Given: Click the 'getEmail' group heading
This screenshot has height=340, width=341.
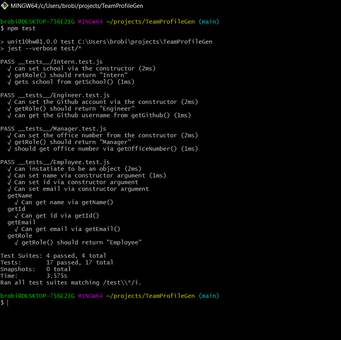Looking at the screenshot, I should pos(21,223).
